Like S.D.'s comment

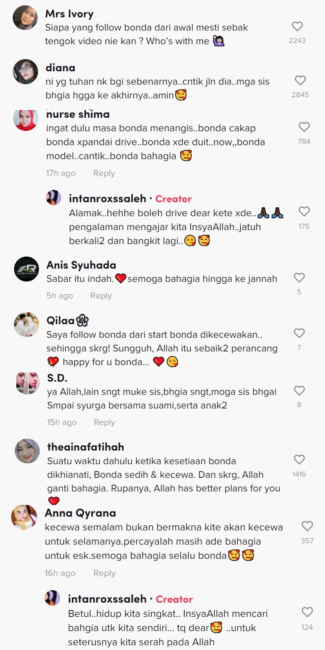click(299, 391)
